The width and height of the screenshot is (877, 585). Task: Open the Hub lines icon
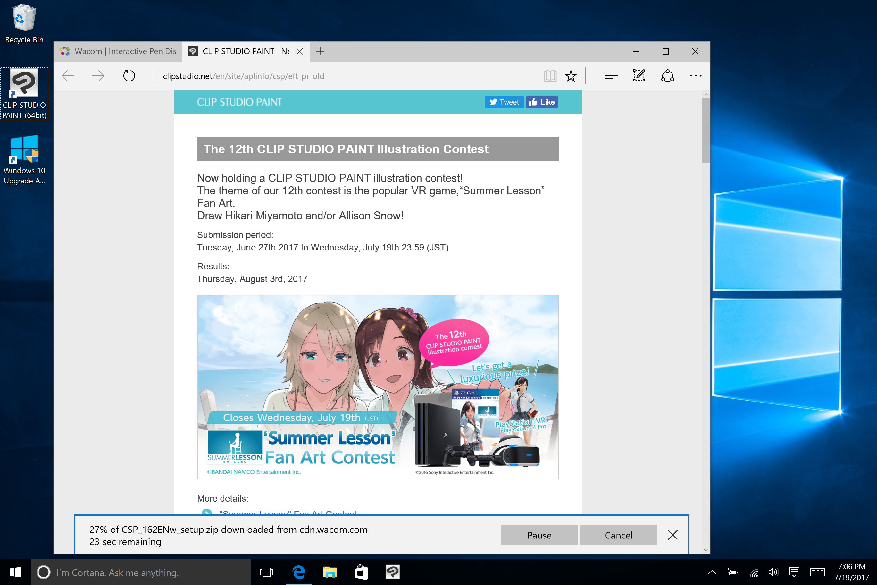(x=611, y=76)
